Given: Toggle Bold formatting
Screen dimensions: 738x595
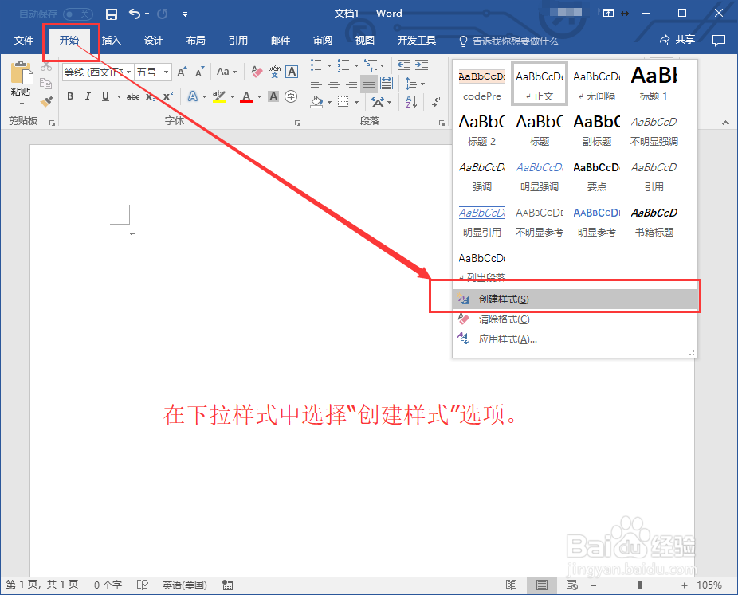Looking at the screenshot, I should pyautogui.click(x=70, y=96).
